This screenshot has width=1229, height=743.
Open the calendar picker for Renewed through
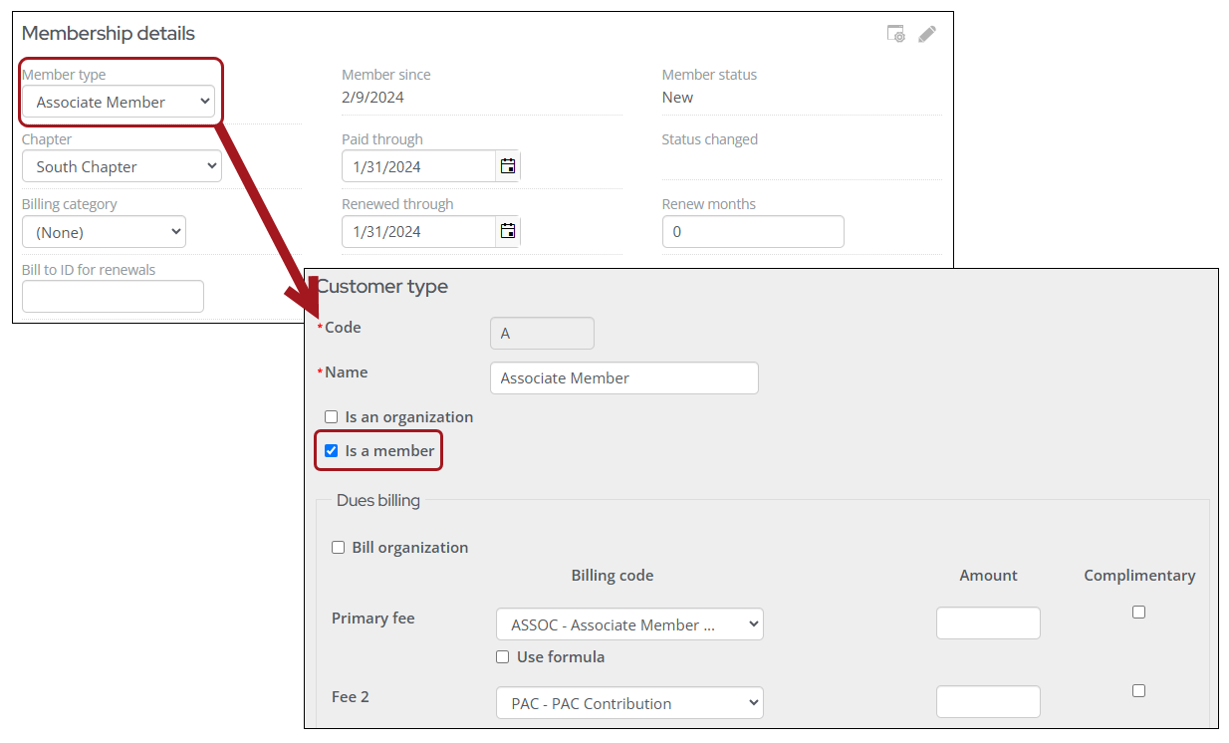507,231
